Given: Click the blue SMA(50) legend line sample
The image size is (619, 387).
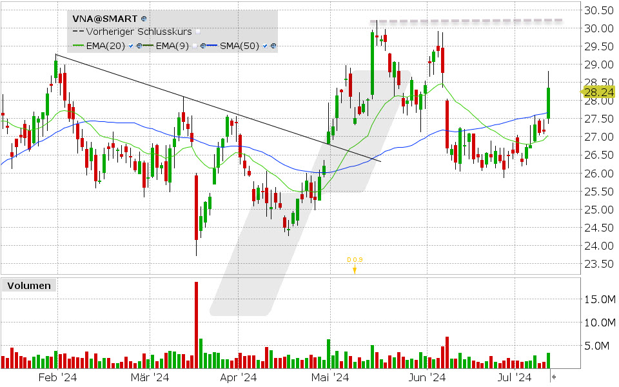Looking at the screenshot, I should coord(212,45).
